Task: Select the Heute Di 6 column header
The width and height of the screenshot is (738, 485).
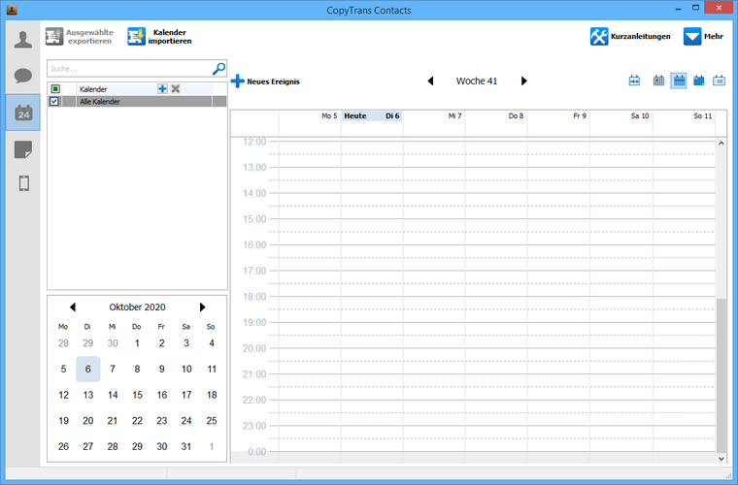Action: [371, 116]
